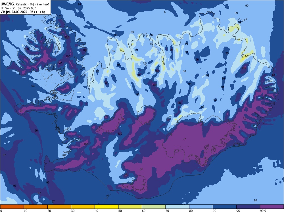284x213 pixels.
Task: Select the 30–40 gold legend swatch
Action: pos(83,207)
